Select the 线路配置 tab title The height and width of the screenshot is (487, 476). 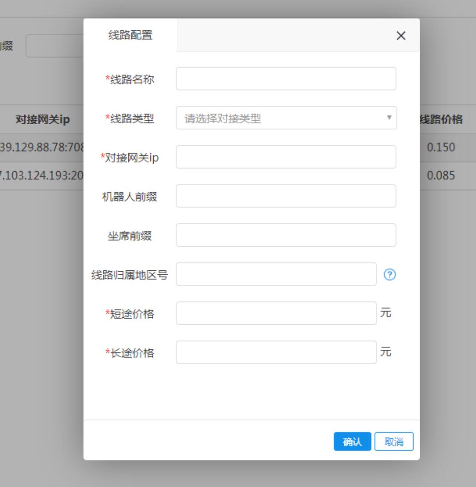point(130,35)
